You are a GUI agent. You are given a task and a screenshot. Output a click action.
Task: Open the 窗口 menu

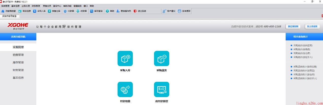86,6
